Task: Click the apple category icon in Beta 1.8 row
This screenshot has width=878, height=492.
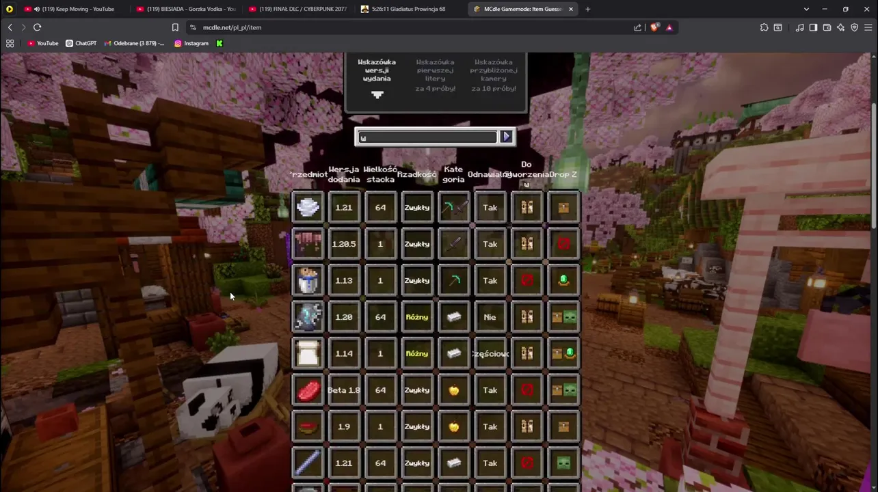Action: 454,390
